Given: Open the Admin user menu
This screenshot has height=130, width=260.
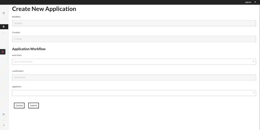Looking at the screenshot, I should tap(248, 2).
